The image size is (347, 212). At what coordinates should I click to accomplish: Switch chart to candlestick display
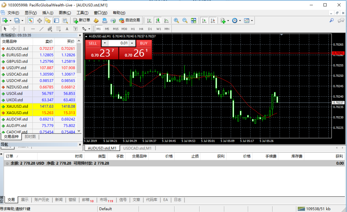[x=158, y=20]
